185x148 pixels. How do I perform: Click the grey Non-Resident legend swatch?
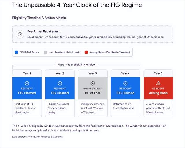point(45,52)
